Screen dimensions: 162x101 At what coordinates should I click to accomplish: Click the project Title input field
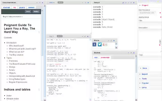point(150,24)
